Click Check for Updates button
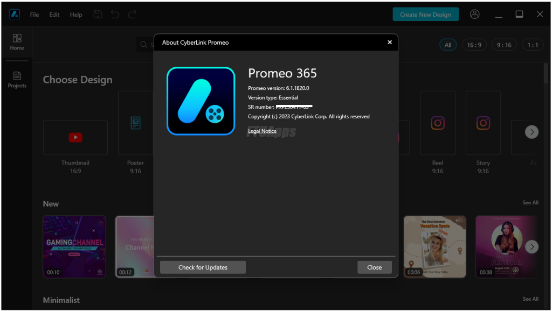Image resolution: width=552 pixels, height=311 pixels. click(203, 267)
